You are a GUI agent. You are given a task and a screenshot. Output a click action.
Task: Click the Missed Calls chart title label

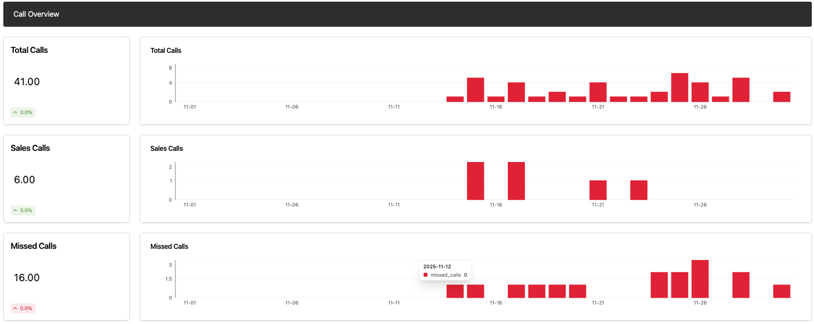click(x=169, y=246)
